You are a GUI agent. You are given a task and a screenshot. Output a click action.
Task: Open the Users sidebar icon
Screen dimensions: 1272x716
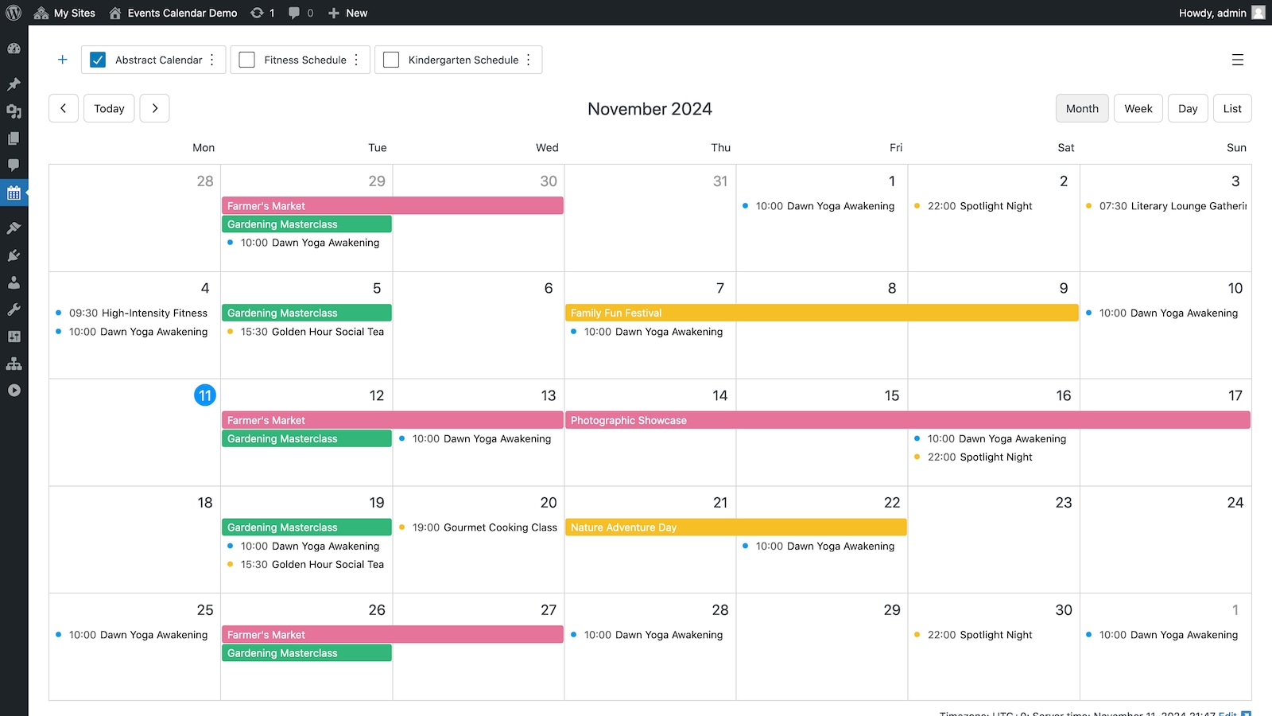point(14,282)
